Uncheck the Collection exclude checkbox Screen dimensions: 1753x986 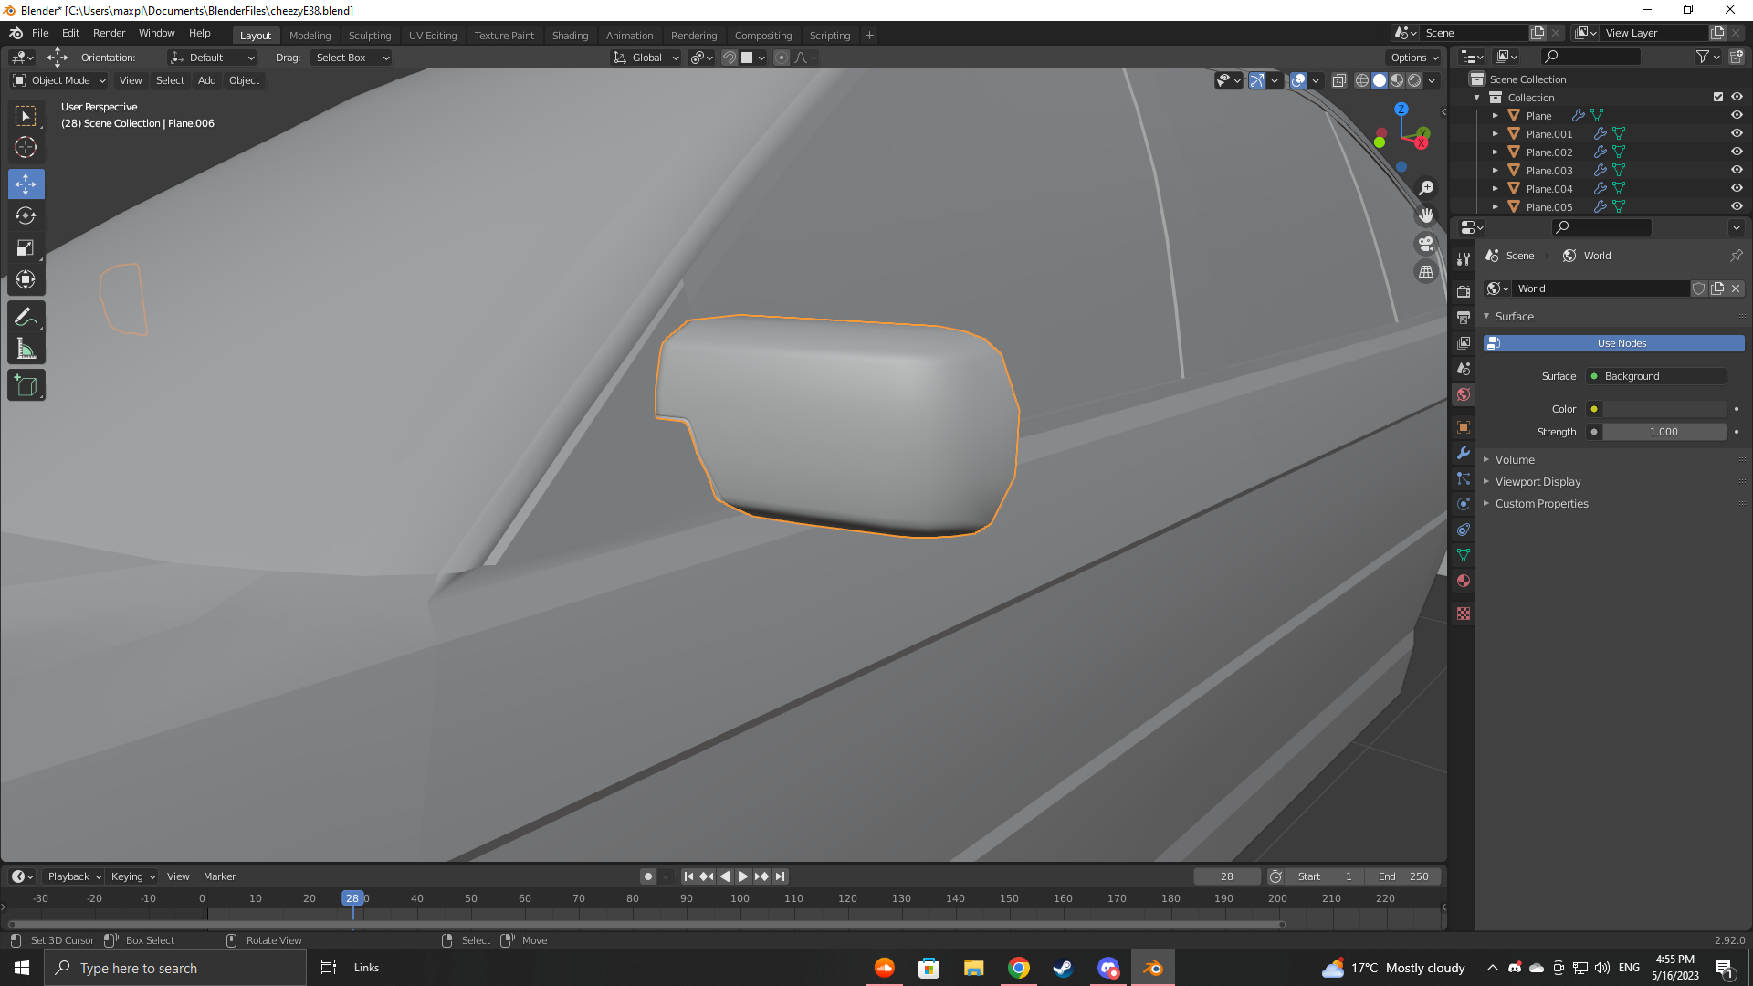1718,98
